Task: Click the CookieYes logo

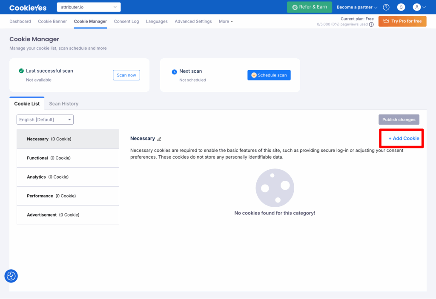Action: [x=29, y=7]
